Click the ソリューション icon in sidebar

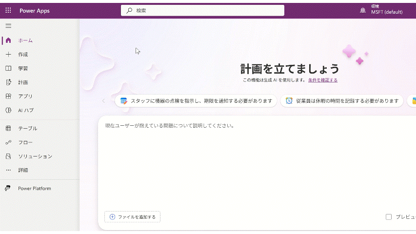tap(8, 156)
